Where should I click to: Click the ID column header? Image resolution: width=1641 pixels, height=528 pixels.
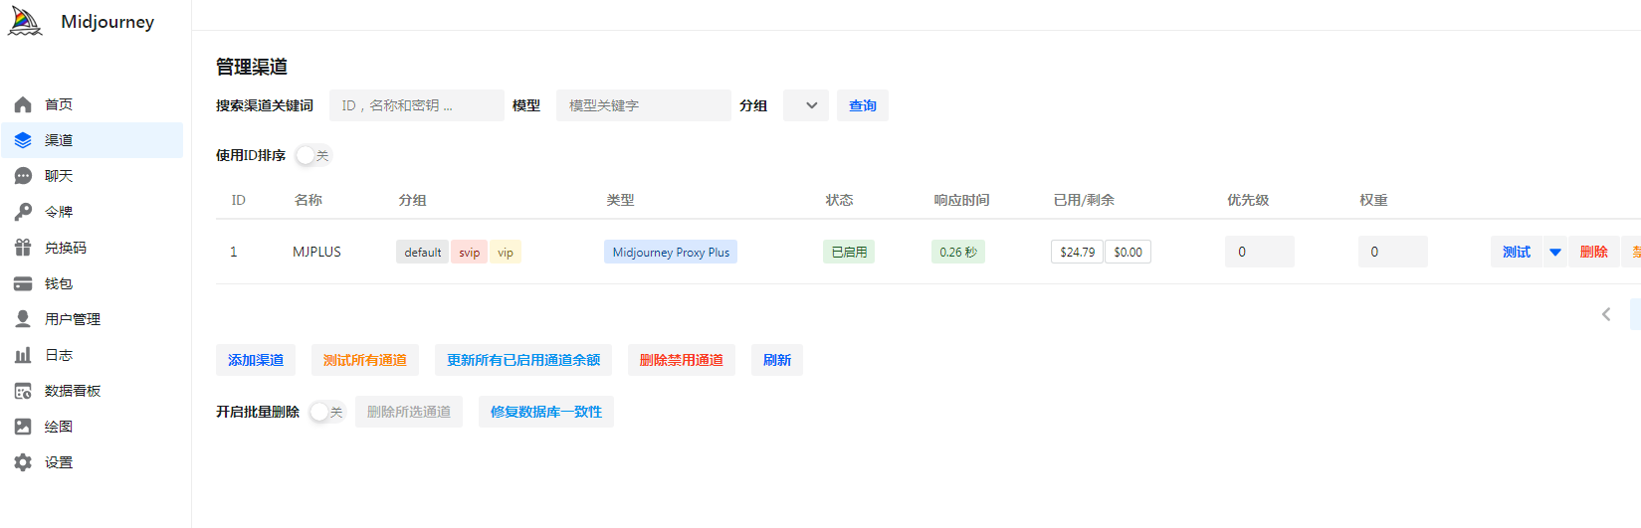(239, 200)
